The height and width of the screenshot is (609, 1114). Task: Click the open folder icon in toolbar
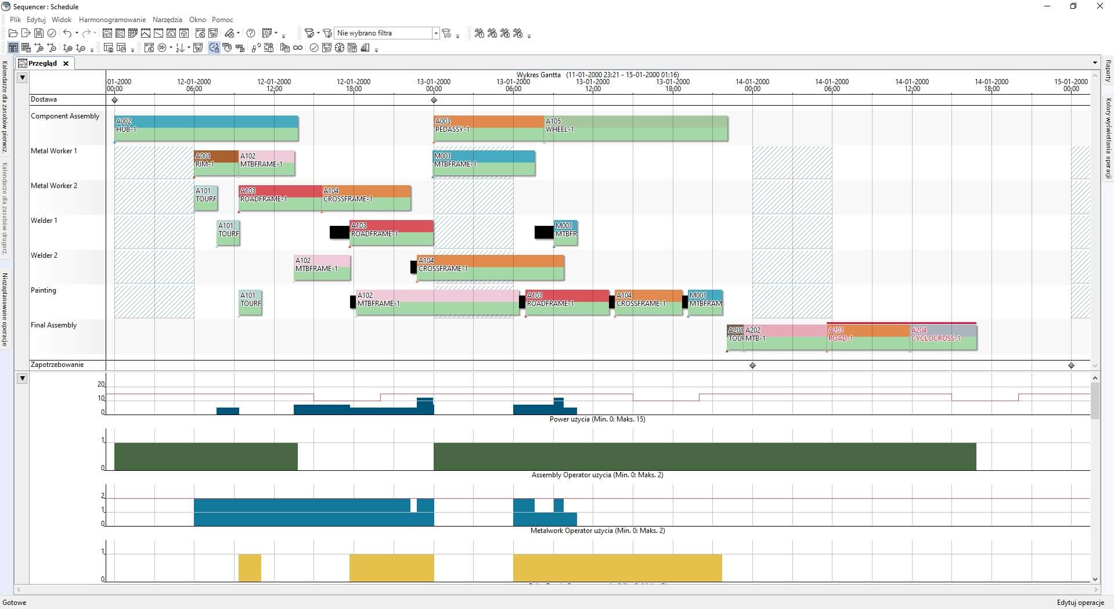(13, 34)
